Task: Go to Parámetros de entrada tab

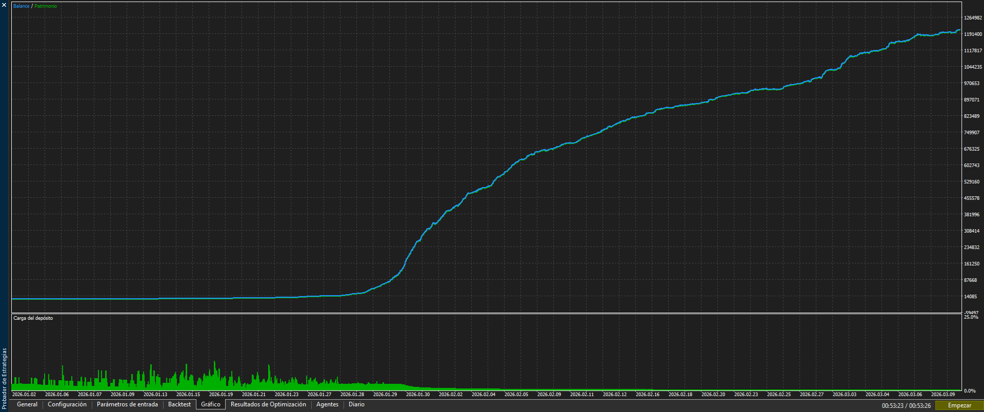Action: [127, 405]
